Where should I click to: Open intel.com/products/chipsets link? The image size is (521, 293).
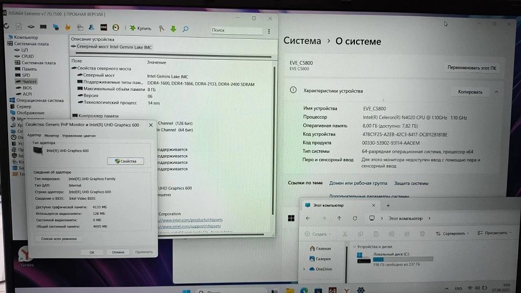point(190,220)
